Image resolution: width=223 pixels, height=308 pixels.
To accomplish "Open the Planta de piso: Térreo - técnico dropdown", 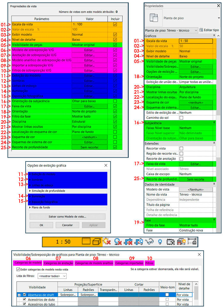I will click(171, 30).
